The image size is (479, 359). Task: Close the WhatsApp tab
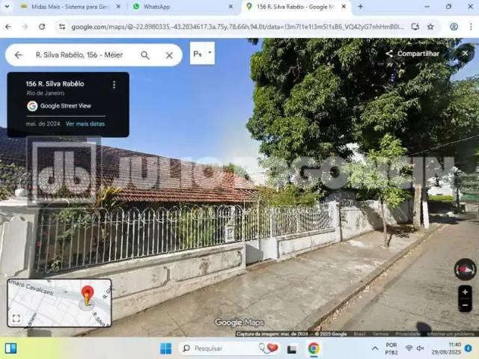pos(231,7)
